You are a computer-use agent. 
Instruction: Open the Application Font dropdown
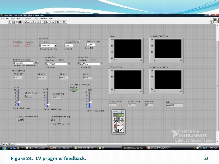click(x=33, y=22)
